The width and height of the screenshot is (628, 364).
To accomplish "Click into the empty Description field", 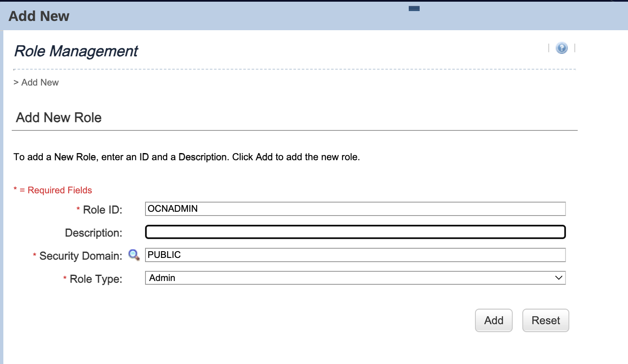I will 355,232.
